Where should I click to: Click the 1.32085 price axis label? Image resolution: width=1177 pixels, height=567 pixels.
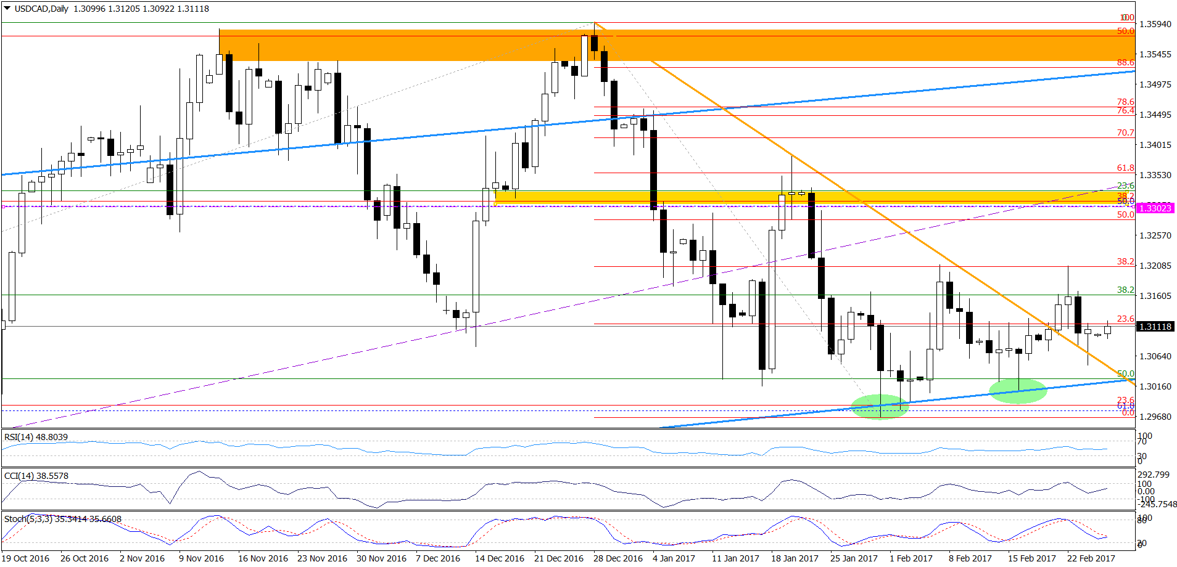(1155, 266)
